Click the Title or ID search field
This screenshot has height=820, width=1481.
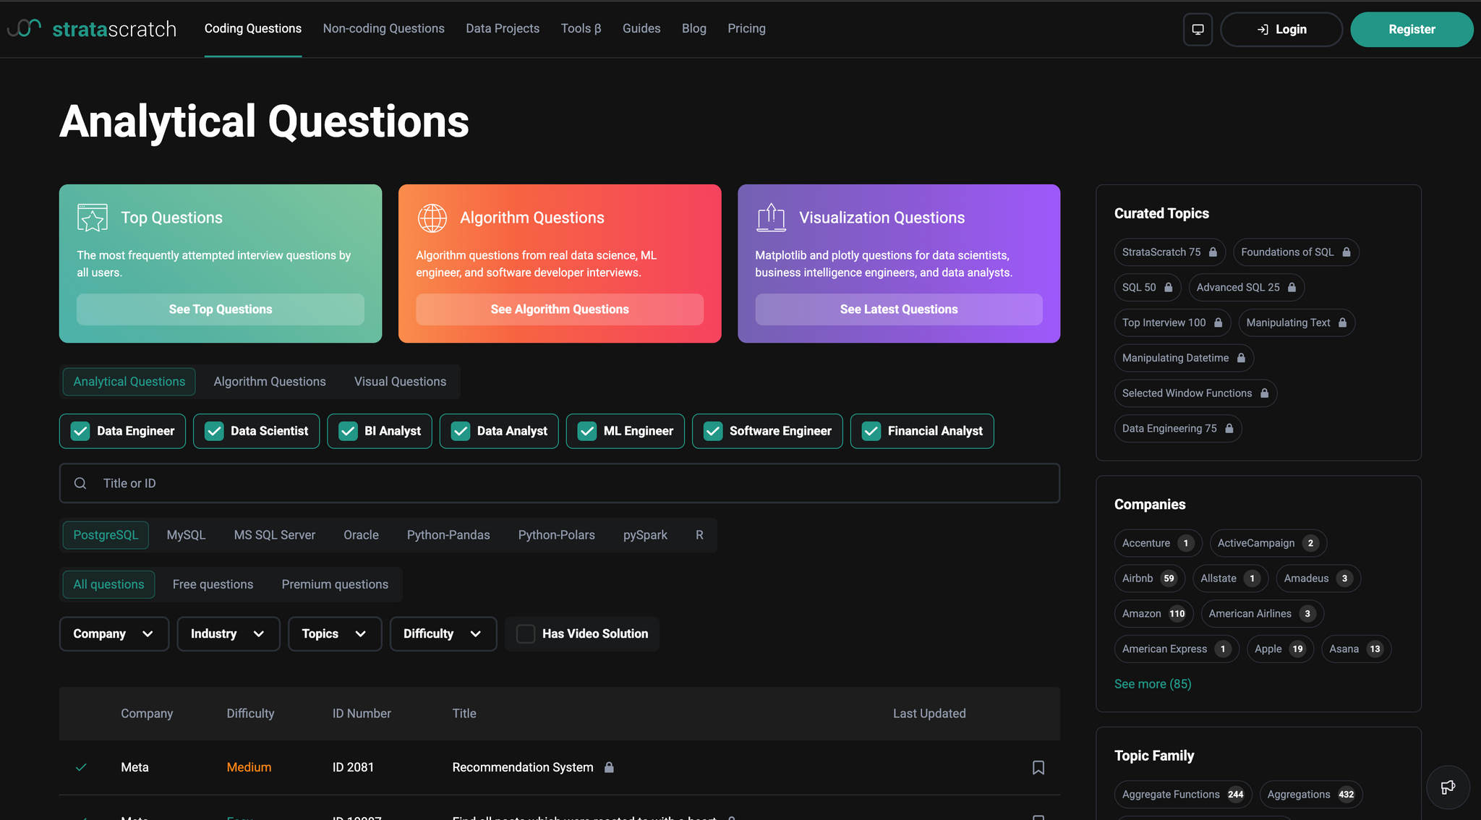coord(560,483)
